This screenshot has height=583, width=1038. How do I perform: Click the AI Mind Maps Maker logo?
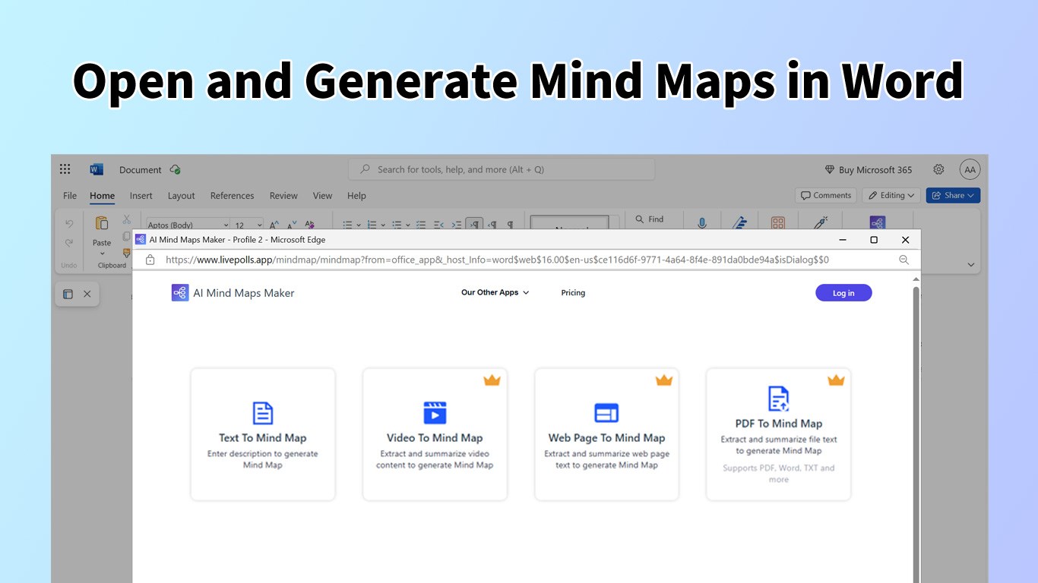coord(180,293)
